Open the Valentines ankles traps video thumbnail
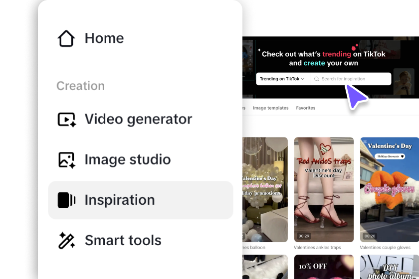 pos(324,189)
